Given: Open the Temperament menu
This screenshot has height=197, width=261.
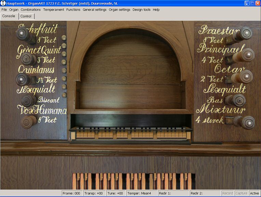Looking at the screenshot, I should coord(54,10).
